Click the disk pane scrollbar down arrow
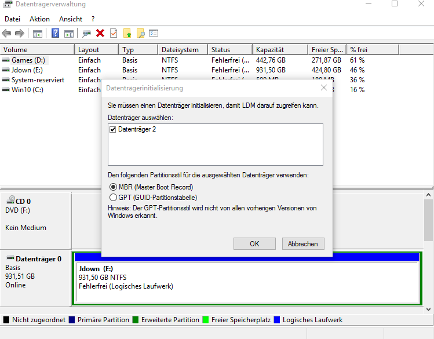This screenshot has width=434, height=339. click(428, 309)
